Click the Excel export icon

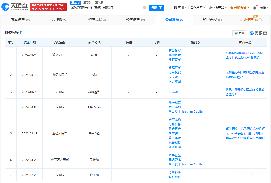[236, 33]
